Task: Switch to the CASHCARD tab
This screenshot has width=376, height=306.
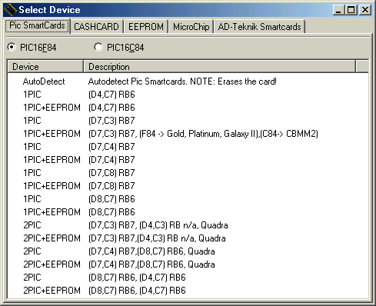Action: [x=97, y=27]
